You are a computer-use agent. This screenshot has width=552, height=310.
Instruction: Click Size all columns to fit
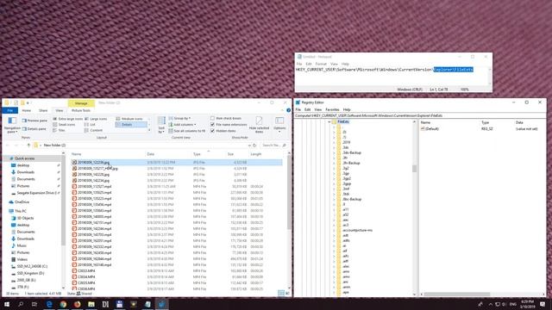tap(186, 131)
